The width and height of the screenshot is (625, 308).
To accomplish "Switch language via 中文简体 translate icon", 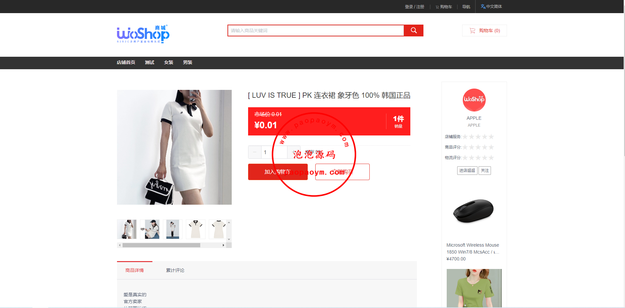I will click(x=483, y=7).
